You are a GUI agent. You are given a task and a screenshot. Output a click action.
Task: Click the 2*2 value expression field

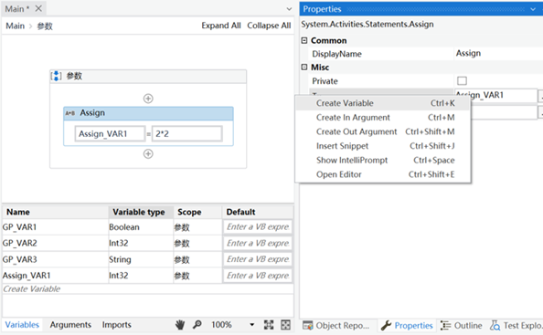coord(187,134)
